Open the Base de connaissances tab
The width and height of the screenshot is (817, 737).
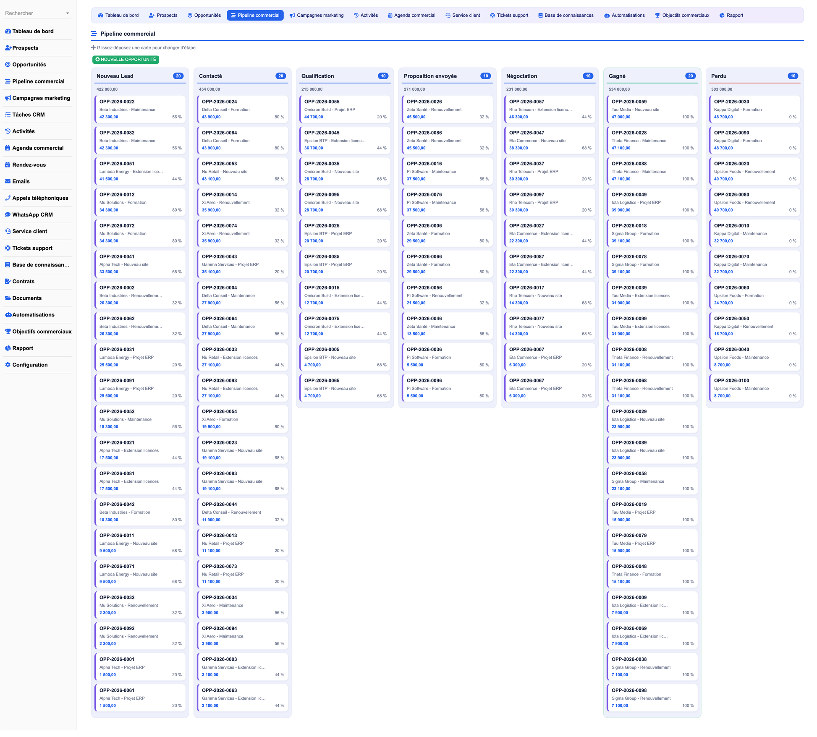566,16
